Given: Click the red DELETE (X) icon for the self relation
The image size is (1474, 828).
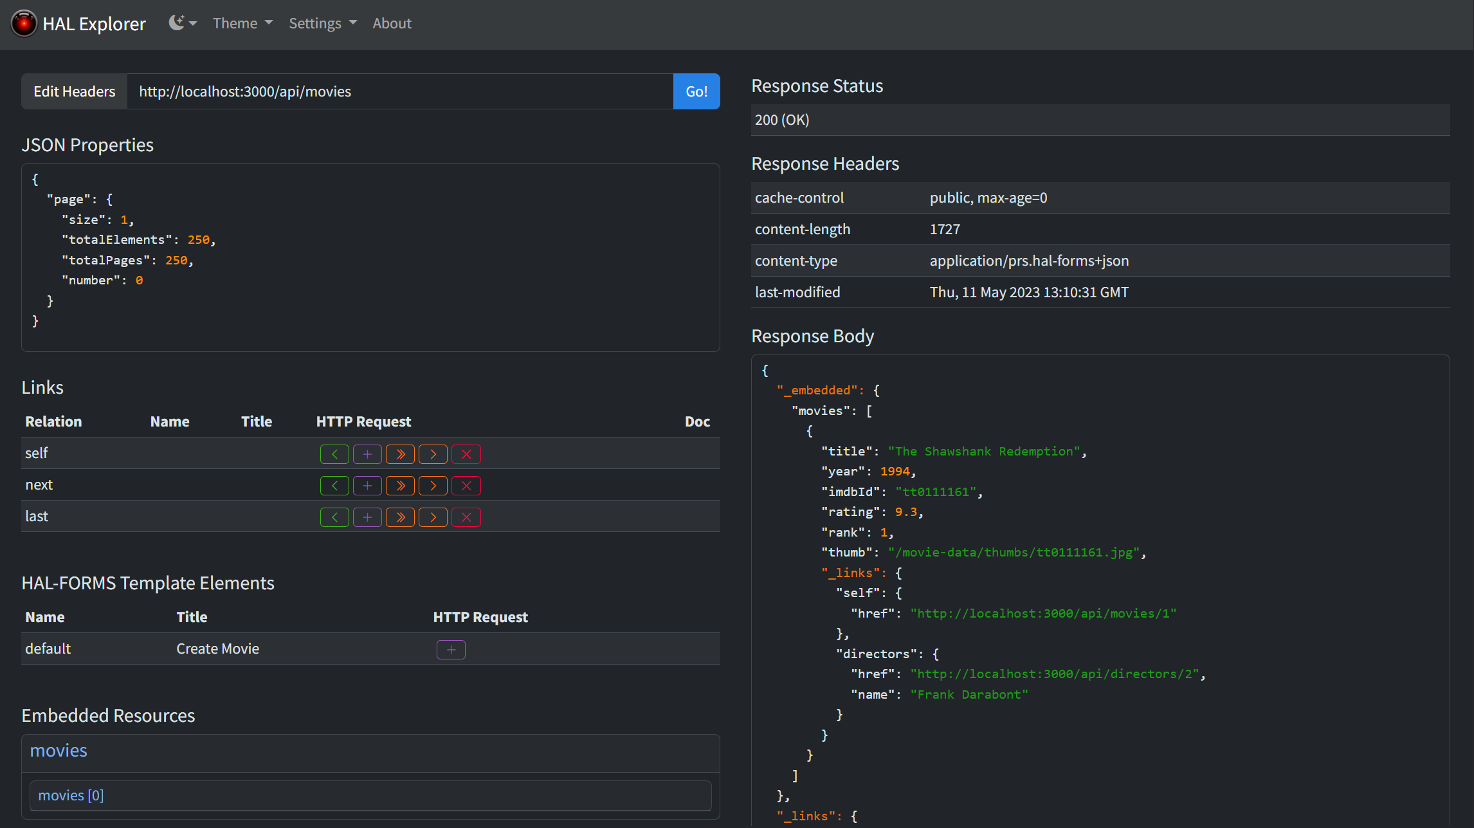Looking at the screenshot, I should [x=466, y=454].
